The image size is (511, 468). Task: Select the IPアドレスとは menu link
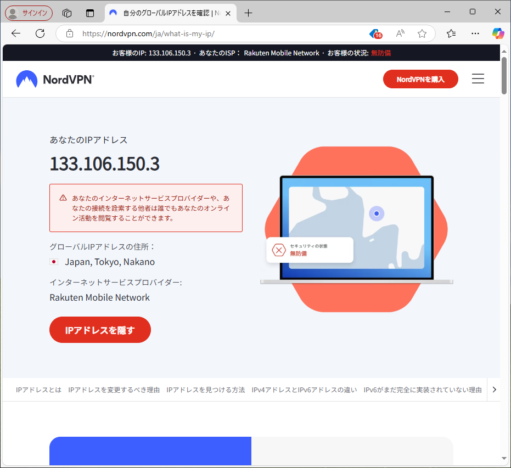(38, 390)
